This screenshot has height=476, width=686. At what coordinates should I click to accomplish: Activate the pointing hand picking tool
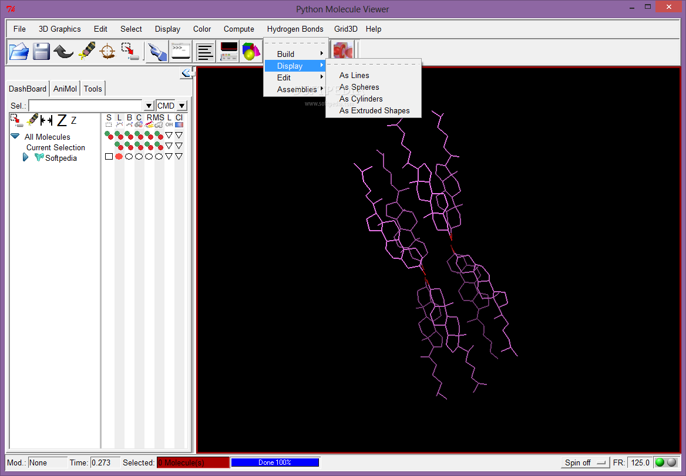[157, 52]
